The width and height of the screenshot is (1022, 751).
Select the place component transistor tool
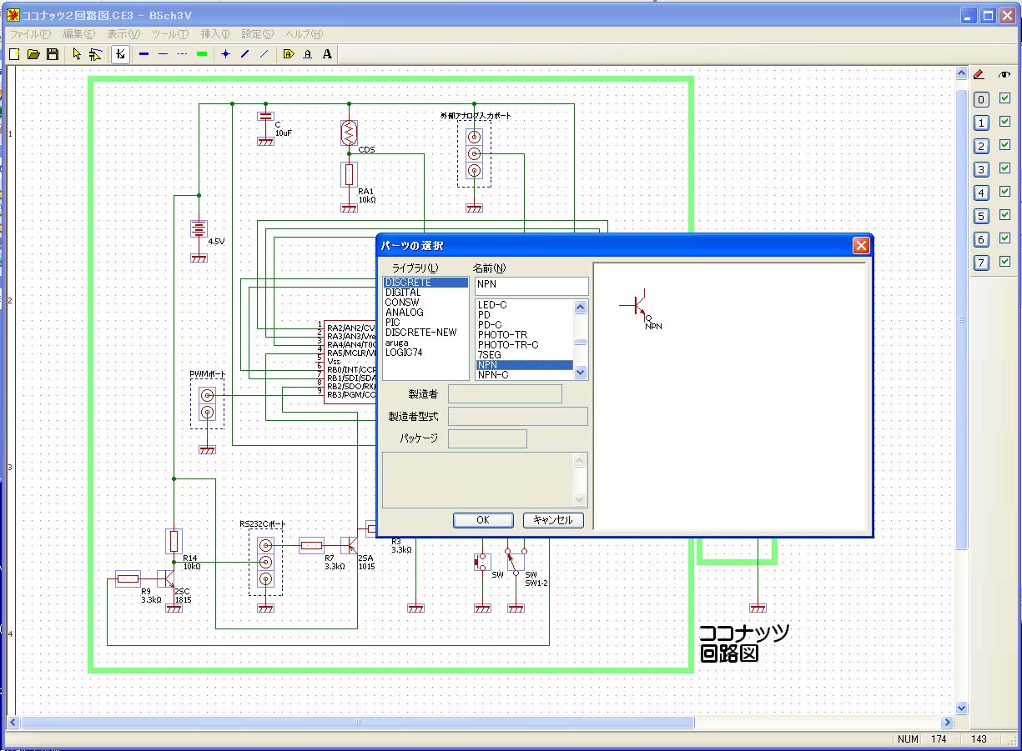[x=120, y=54]
